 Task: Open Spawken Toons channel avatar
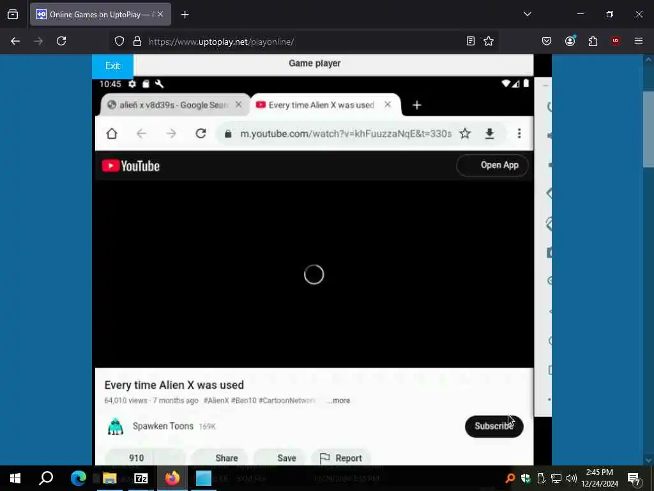(x=116, y=426)
